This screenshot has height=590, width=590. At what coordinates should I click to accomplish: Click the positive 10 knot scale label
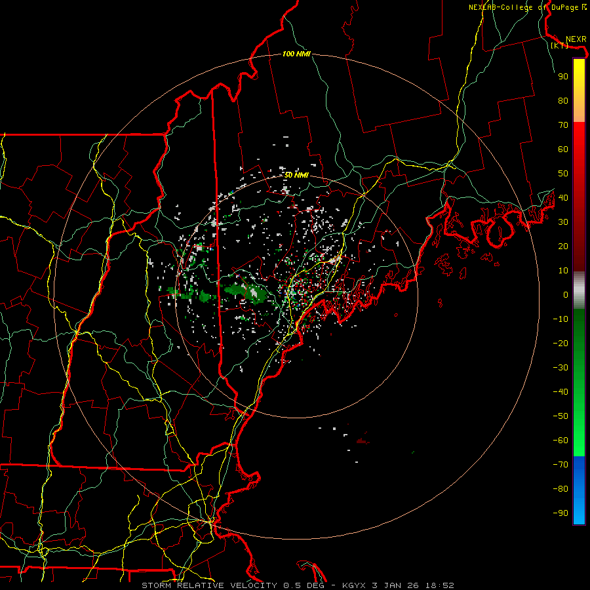[563, 271]
